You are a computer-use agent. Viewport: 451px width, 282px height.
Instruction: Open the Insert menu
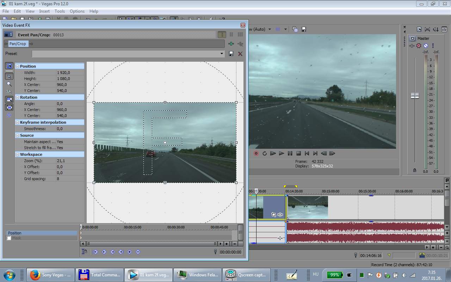[x=44, y=11]
